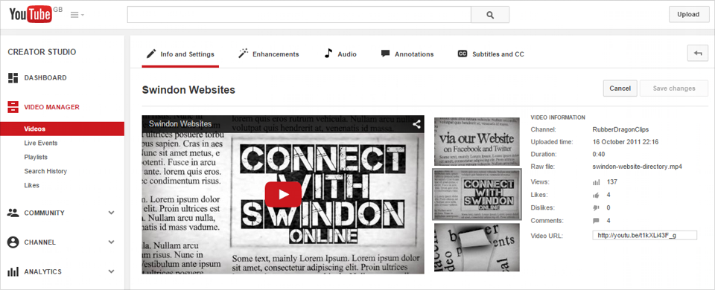
Task: Open Video Manager in sidebar
Action: 51,107
